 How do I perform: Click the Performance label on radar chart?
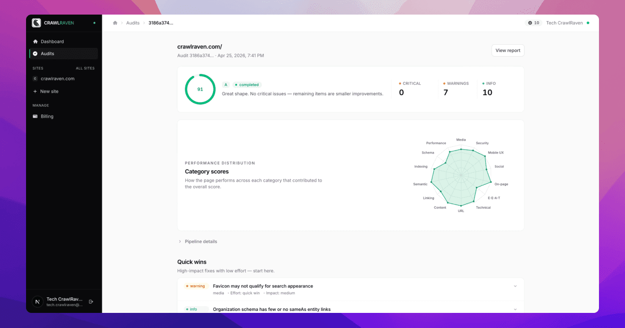tap(436, 143)
